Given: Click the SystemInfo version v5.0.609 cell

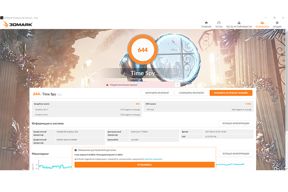Looking at the screenshot, I should 154,140.
